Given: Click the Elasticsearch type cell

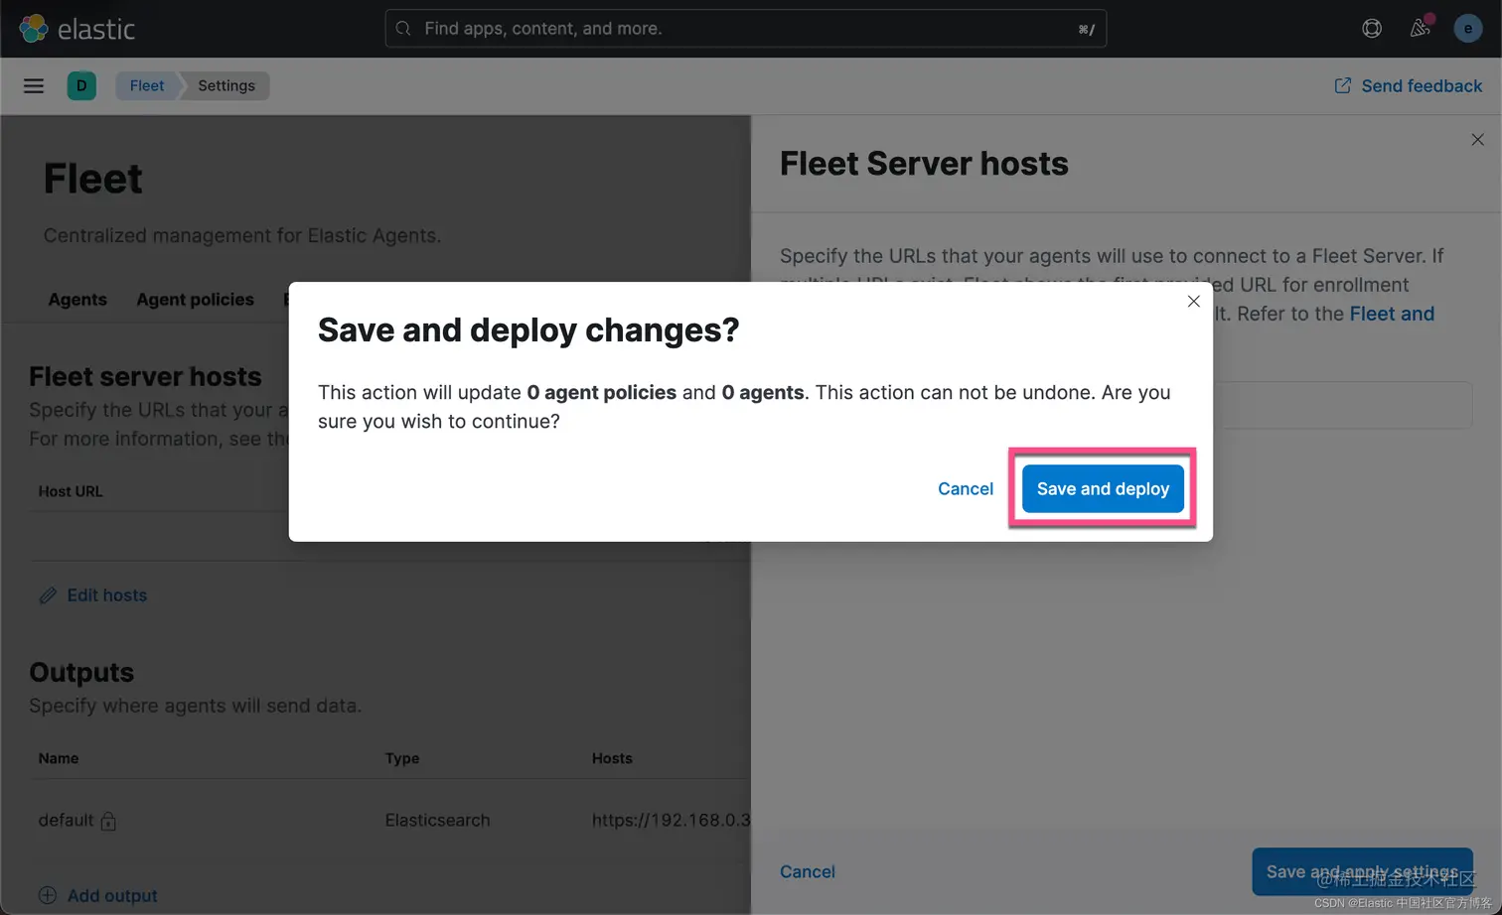Looking at the screenshot, I should [x=438, y=821].
